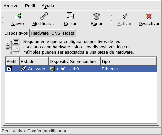The height and width of the screenshot is (135, 162).
Task: Click the Activar green checkmark
Action: click(125, 16)
